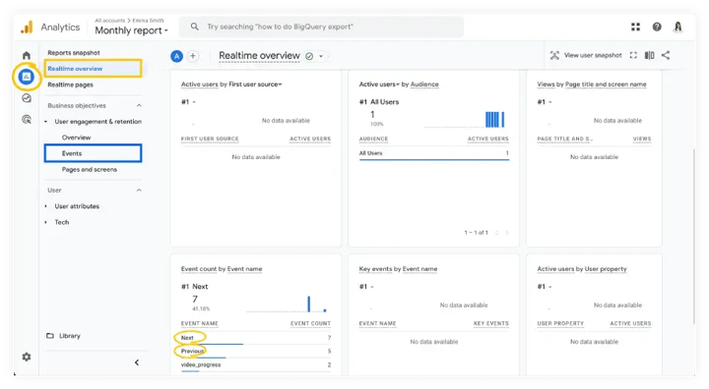Click VIEWS column header
Image resolution: width=709 pixels, height=389 pixels.
click(642, 139)
